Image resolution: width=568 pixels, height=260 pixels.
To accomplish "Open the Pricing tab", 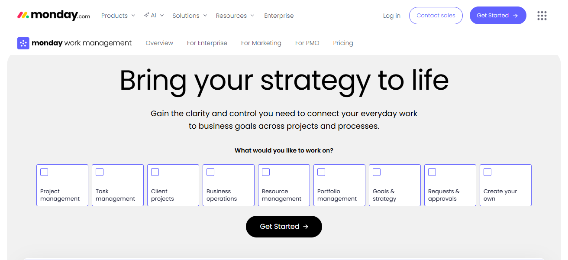I will click(x=343, y=43).
